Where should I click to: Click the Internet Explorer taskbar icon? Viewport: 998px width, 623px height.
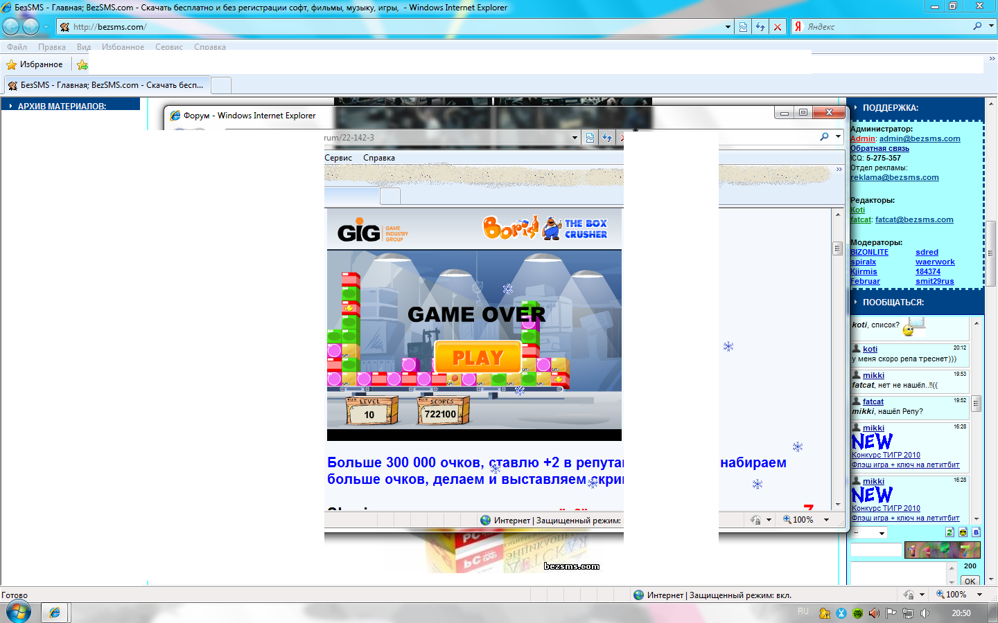click(54, 613)
